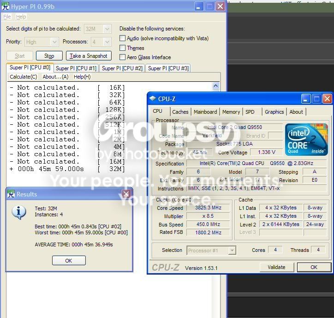The width and height of the screenshot is (334, 318).
Task: Click the Results dialog title icon
Action: [11, 194]
